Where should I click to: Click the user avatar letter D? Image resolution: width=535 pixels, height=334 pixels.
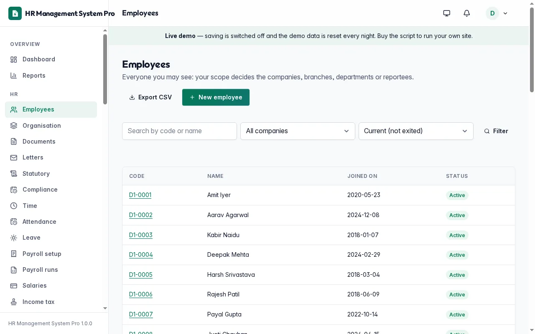[x=492, y=13]
